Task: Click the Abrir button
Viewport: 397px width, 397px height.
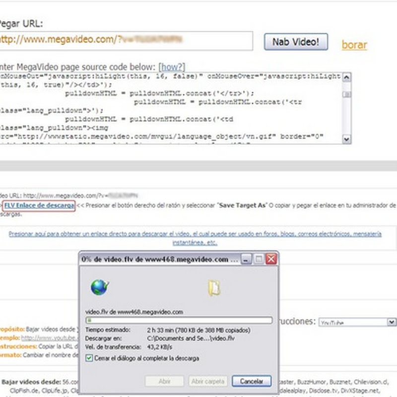Action: [164, 381]
